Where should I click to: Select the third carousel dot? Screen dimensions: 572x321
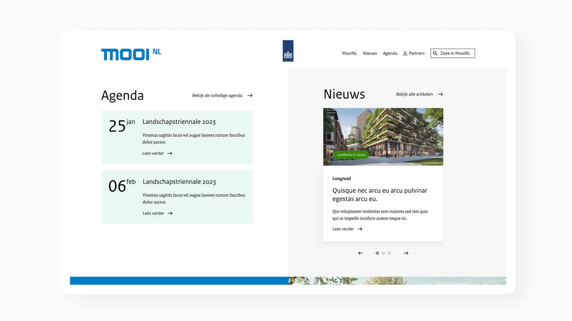point(389,253)
